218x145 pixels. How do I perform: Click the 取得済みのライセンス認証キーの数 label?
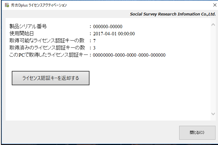tap(47, 48)
